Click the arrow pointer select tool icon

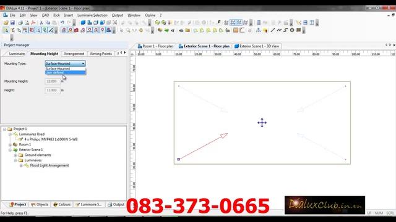121,30
